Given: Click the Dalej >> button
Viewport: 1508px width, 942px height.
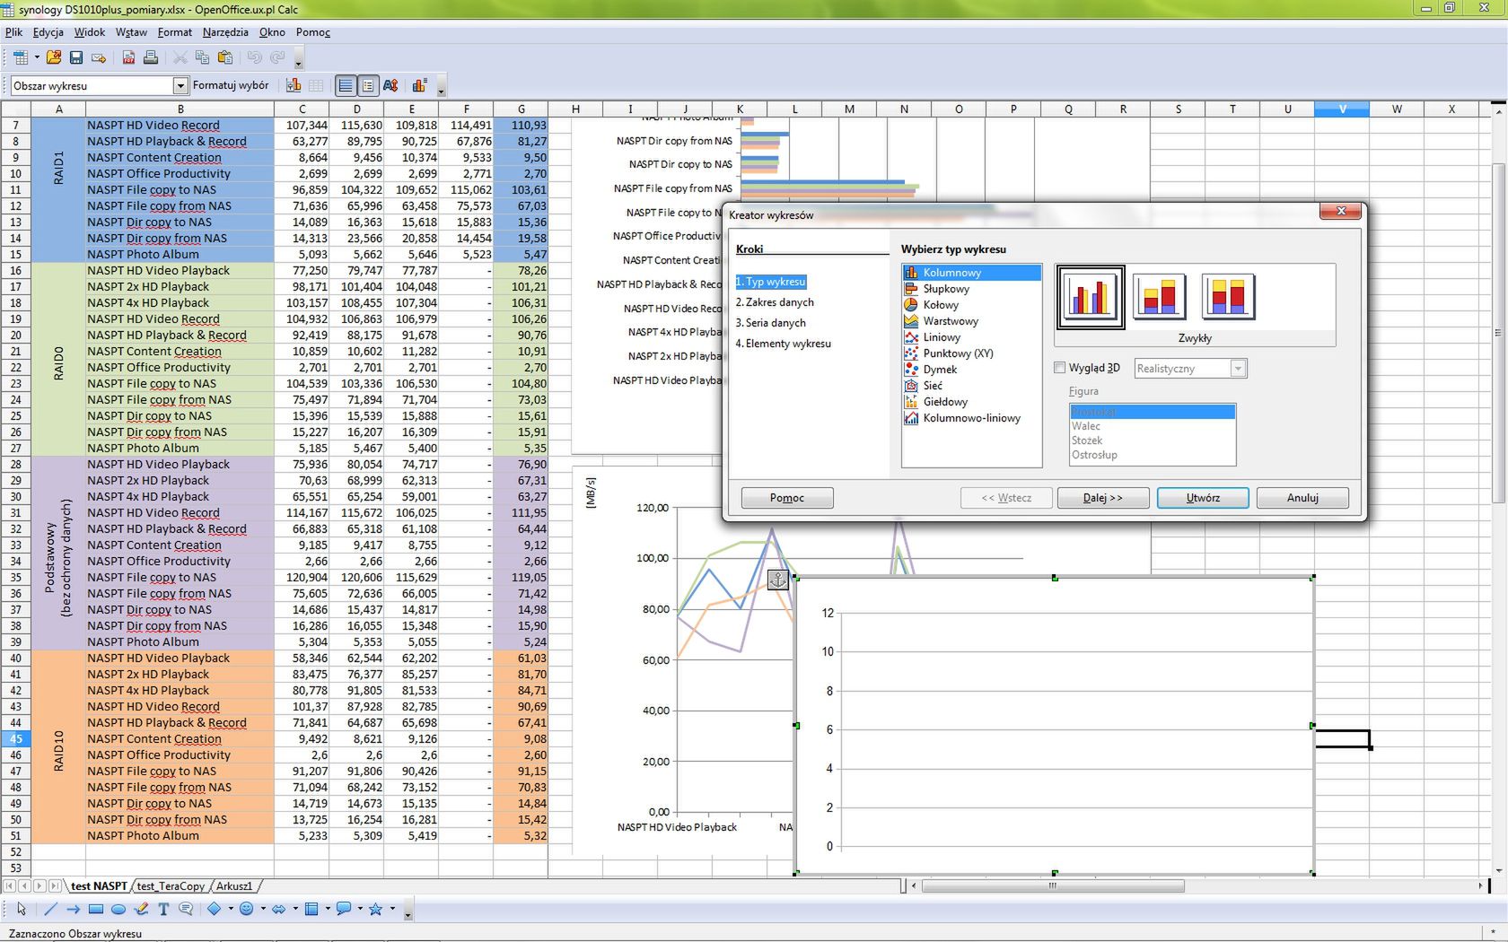Looking at the screenshot, I should click(1103, 498).
